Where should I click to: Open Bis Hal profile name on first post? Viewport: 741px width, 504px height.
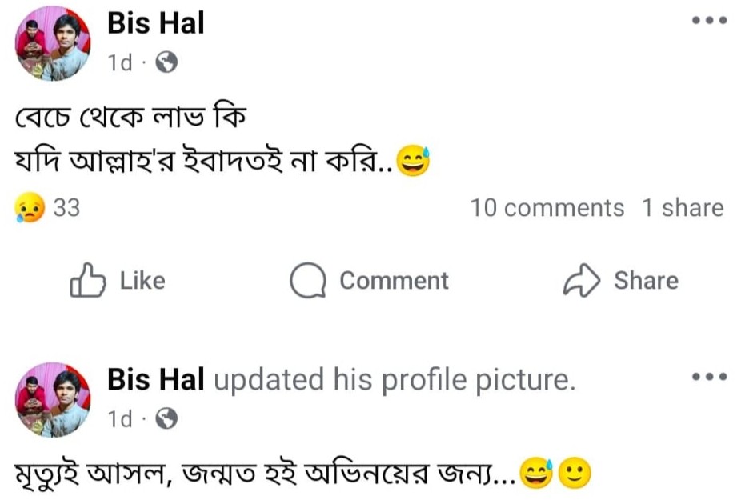[x=156, y=24]
